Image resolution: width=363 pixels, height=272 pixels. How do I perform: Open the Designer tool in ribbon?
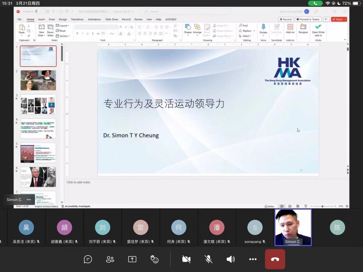click(x=303, y=29)
